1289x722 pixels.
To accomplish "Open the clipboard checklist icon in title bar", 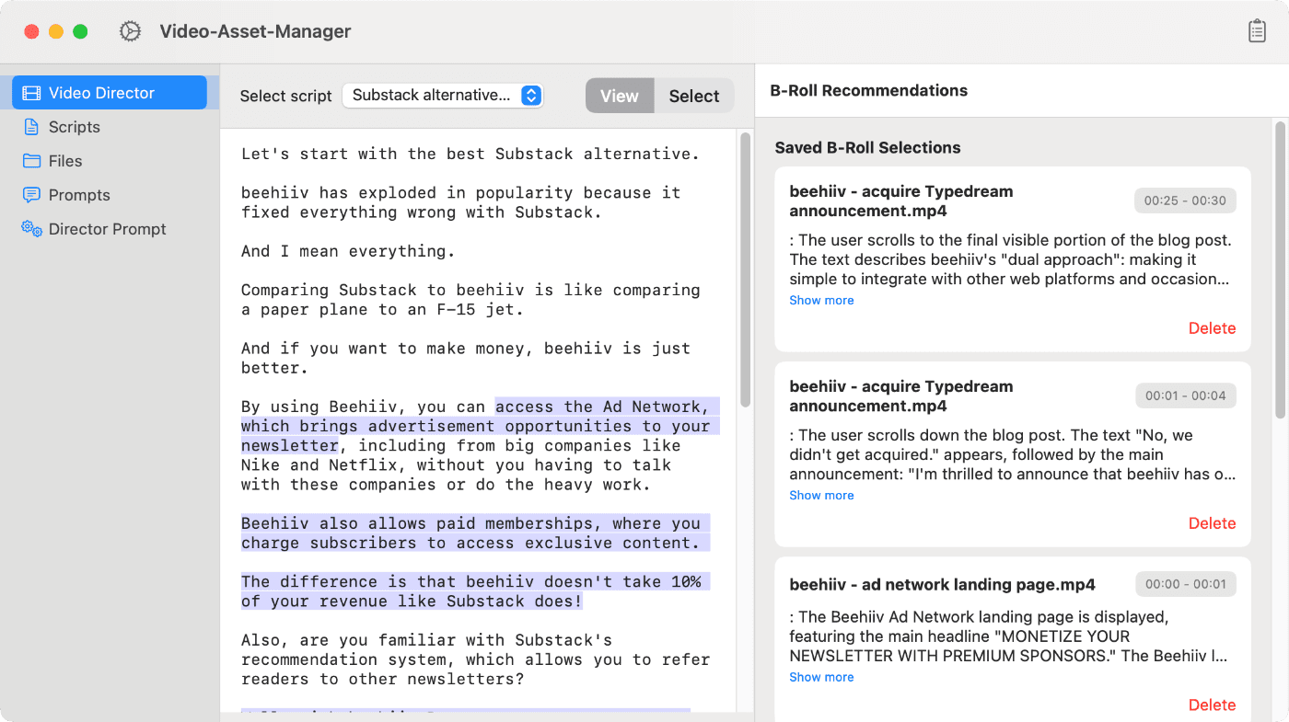I will tap(1257, 31).
